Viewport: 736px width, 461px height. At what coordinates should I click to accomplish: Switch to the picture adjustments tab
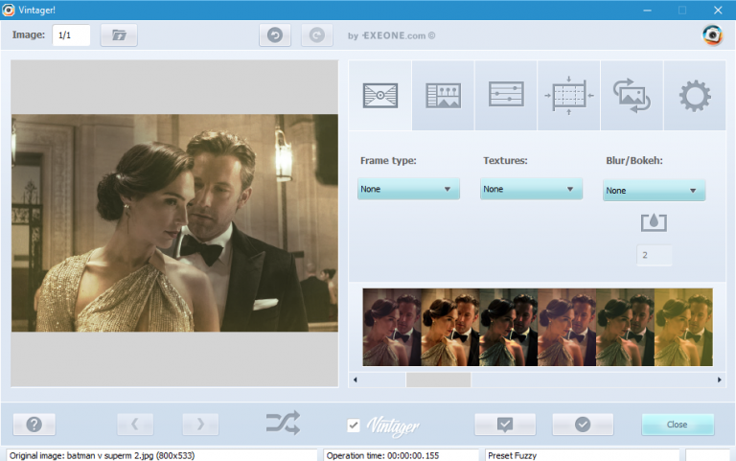[443, 95]
